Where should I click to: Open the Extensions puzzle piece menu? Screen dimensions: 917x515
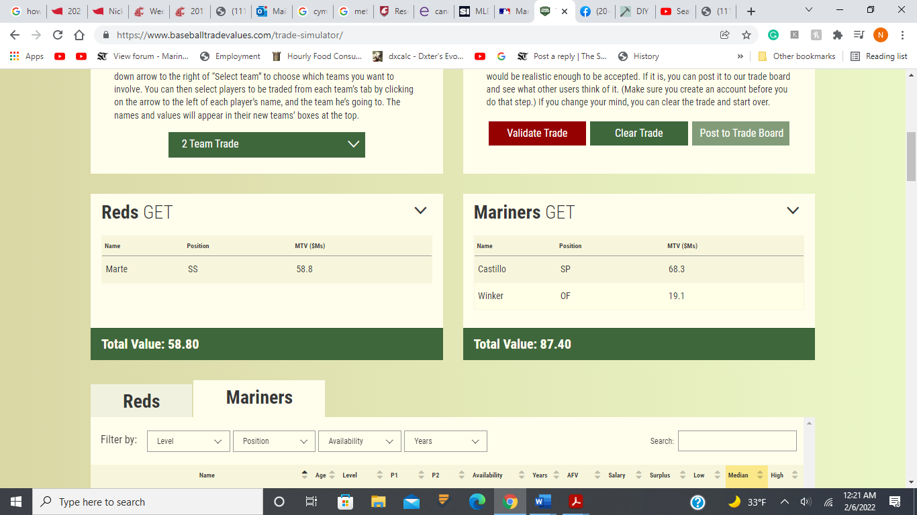coord(837,35)
